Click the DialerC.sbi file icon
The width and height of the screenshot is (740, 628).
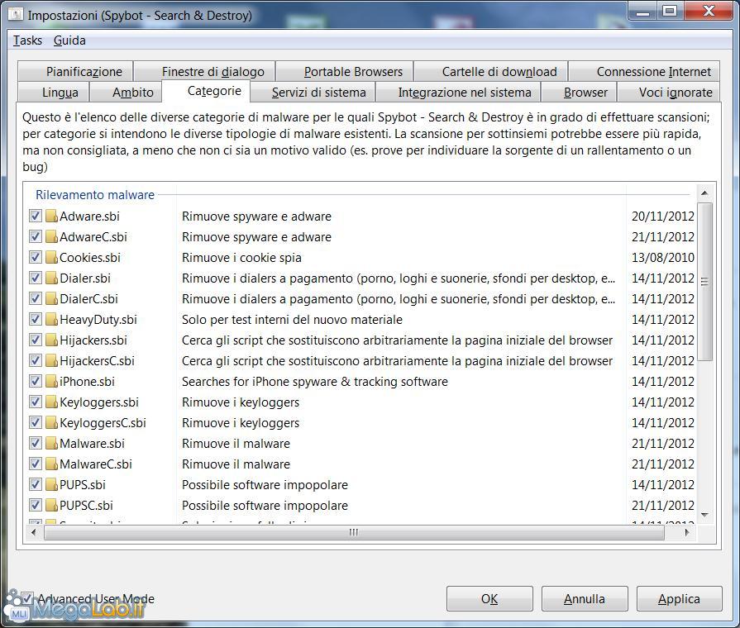(51, 298)
